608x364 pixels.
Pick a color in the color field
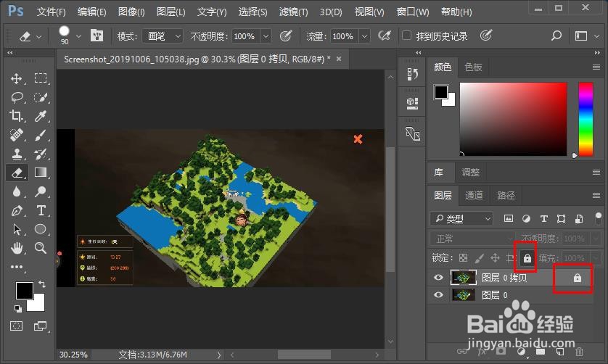tap(514, 119)
